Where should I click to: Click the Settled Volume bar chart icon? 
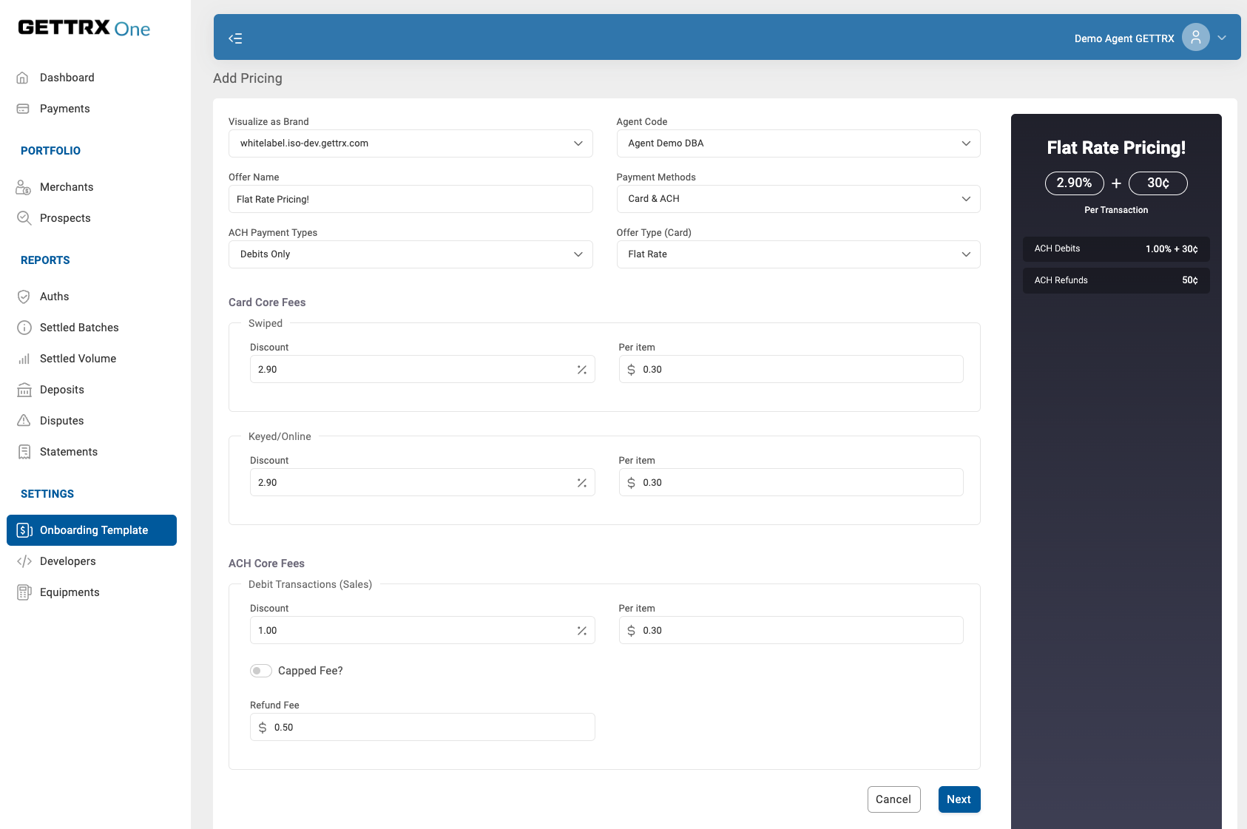[24, 359]
